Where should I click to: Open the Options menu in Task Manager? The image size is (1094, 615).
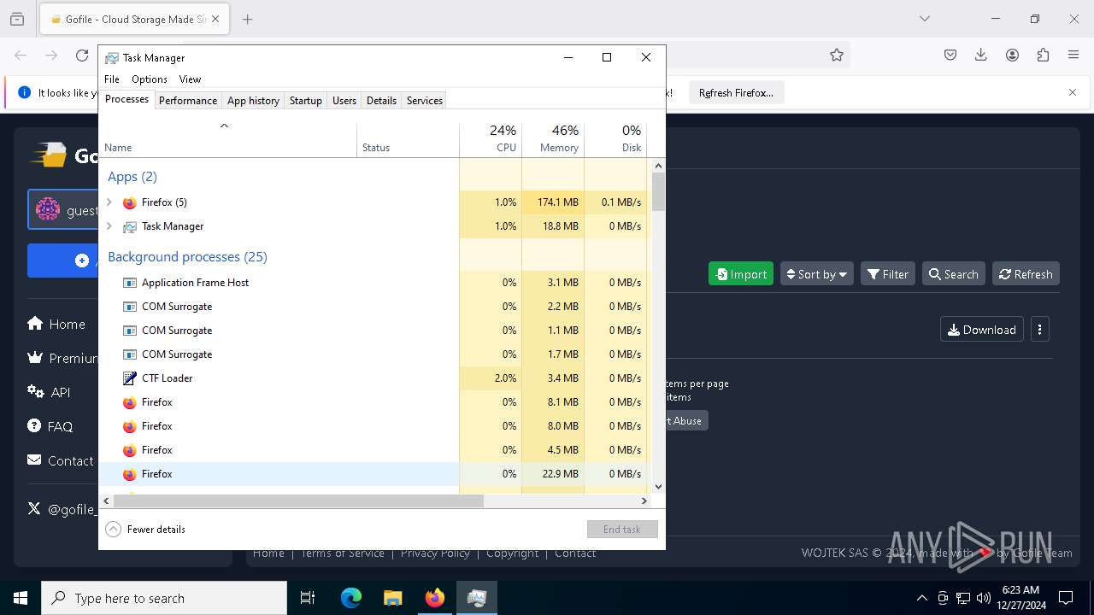(150, 79)
